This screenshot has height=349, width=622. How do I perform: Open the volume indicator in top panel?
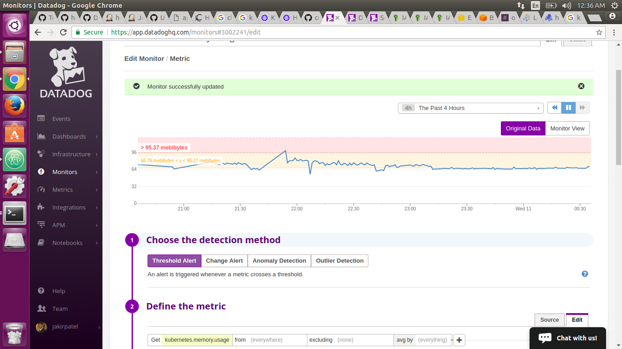click(x=566, y=5)
